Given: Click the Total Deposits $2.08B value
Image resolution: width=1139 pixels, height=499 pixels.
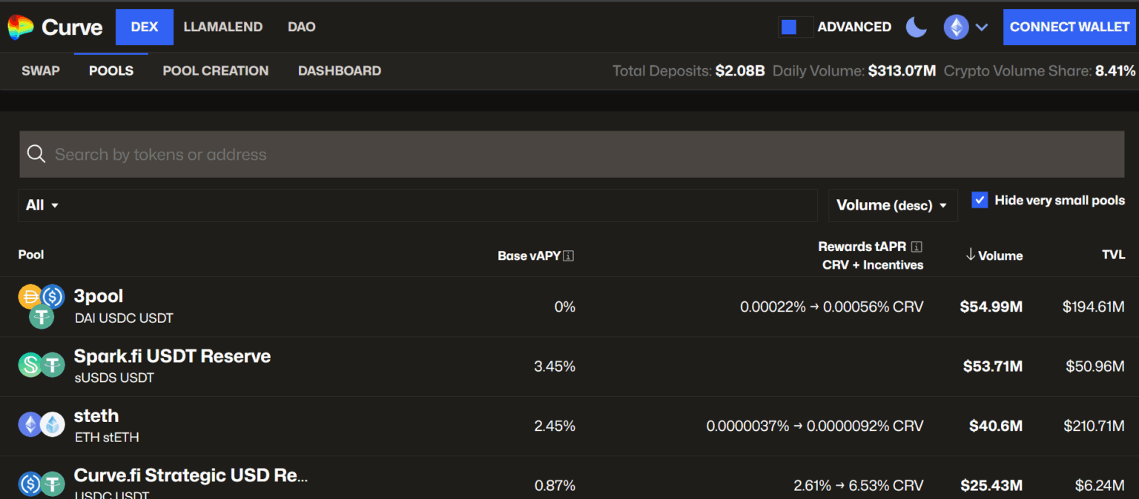Looking at the screenshot, I should coord(740,71).
